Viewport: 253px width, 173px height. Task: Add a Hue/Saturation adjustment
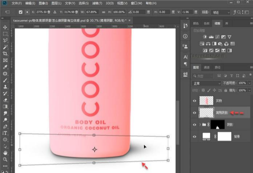[202, 44]
